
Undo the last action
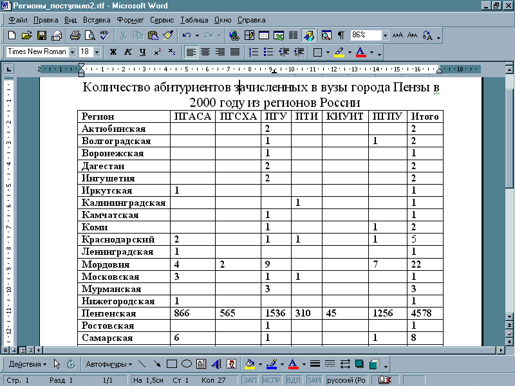coord(187,35)
